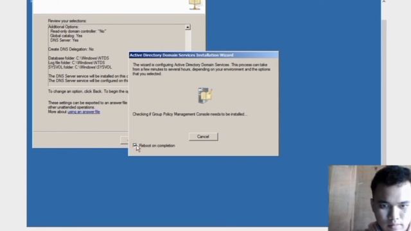411x231 pixels.
Task: Click the 'Read-only domain controller: No' line
Action: click(x=78, y=31)
